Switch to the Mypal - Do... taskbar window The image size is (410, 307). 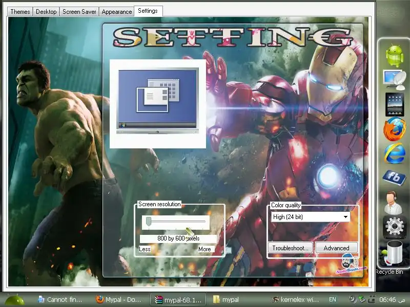[118, 299]
